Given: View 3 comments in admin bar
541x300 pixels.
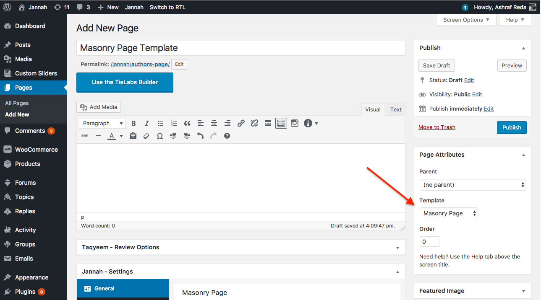Looking at the screenshot, I should click(x=83, y=7).
